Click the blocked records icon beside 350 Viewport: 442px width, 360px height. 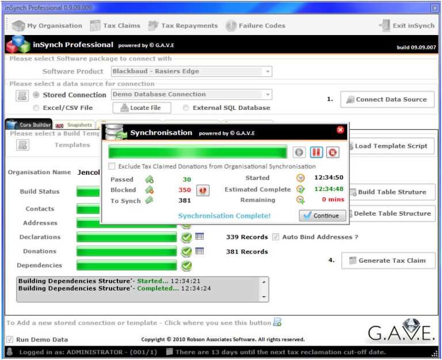click(x=203, y=190)
